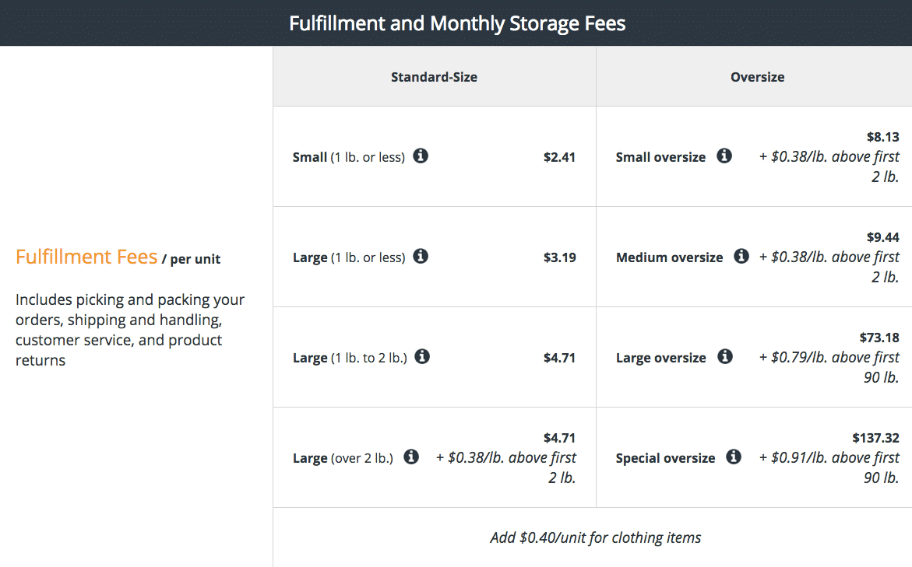This screenshot has width=912, height=567.
Task: Click the Large oversize info icon
Action: coord(725,356)
